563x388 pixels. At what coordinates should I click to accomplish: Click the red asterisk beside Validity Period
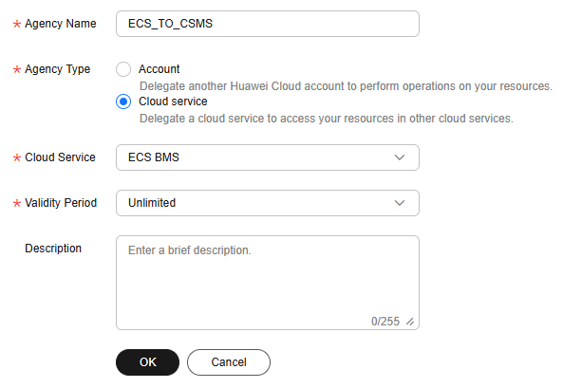tap(17, 204)
